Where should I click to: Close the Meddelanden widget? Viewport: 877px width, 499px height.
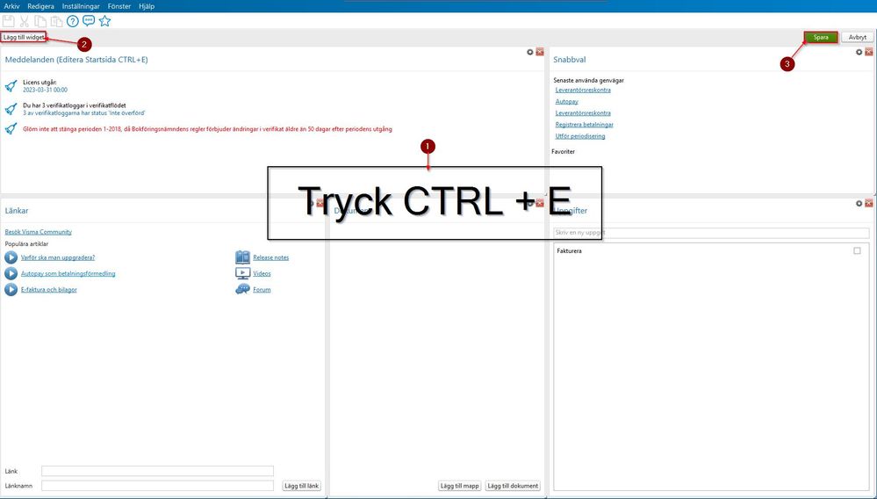[x=540, y=52]
